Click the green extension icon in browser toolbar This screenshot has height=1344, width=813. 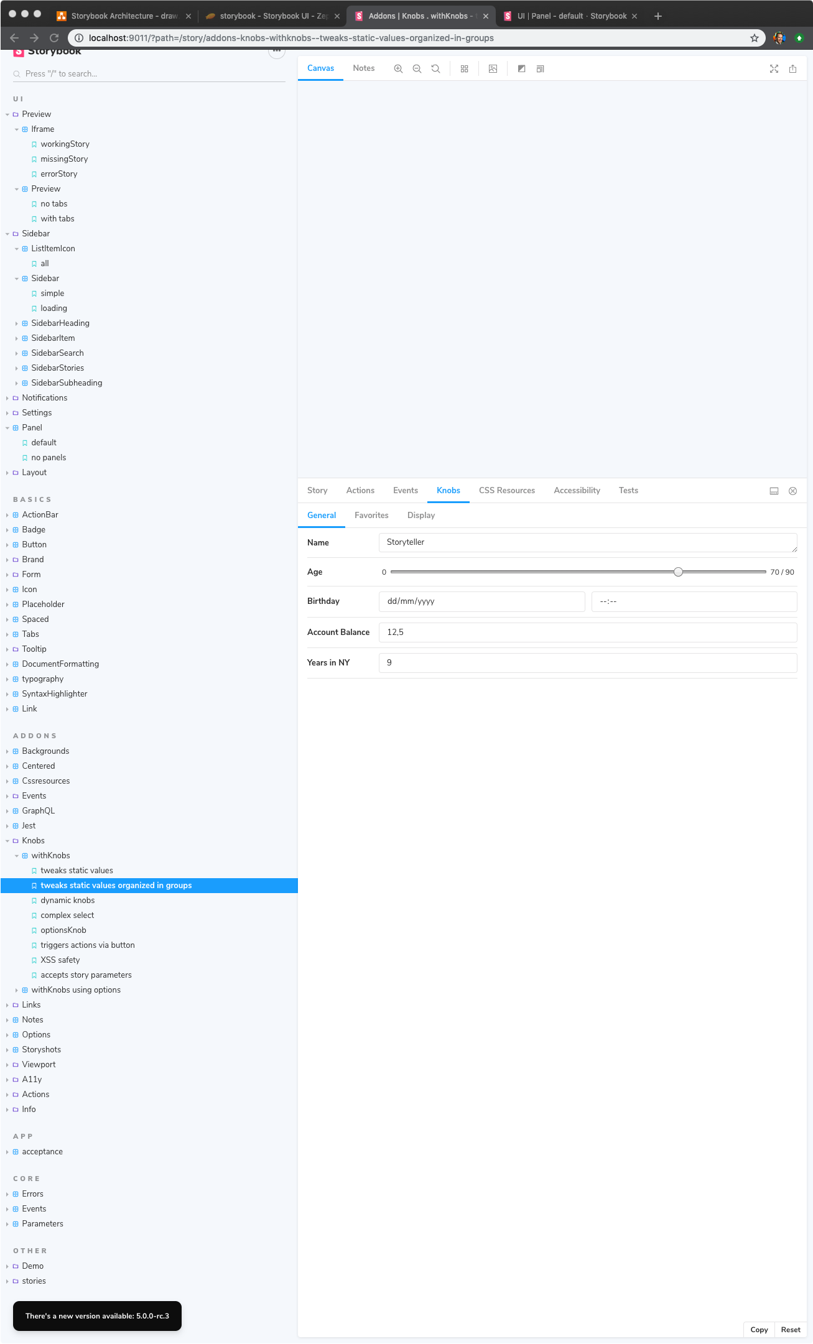tap(799, 38)
